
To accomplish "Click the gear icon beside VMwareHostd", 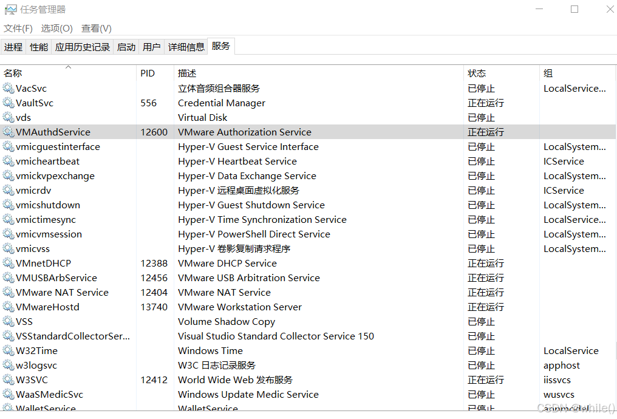I will pos(9,307).
